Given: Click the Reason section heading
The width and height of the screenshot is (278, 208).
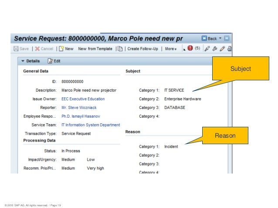Looking at the screenshot, I should [132, 132].
